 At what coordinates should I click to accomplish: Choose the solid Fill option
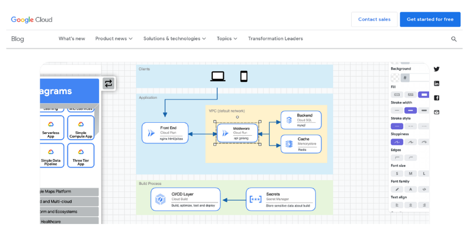(x=423, y=95)
